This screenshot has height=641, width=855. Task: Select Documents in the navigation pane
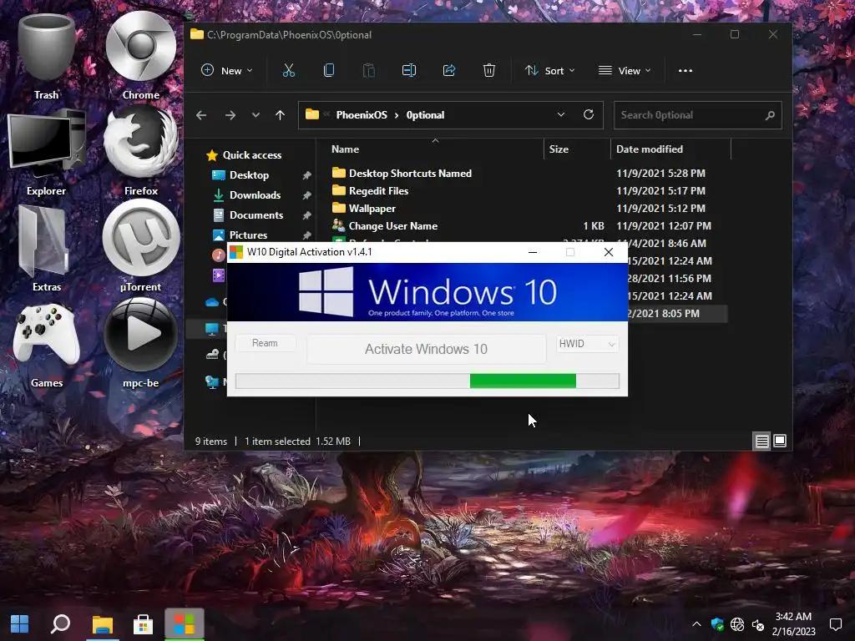pos(256,215)
